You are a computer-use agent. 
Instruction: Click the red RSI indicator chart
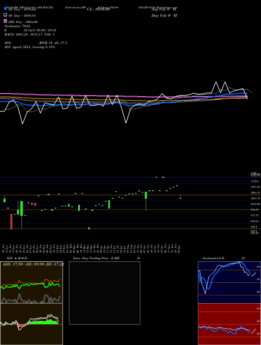[x=229, y=324]
